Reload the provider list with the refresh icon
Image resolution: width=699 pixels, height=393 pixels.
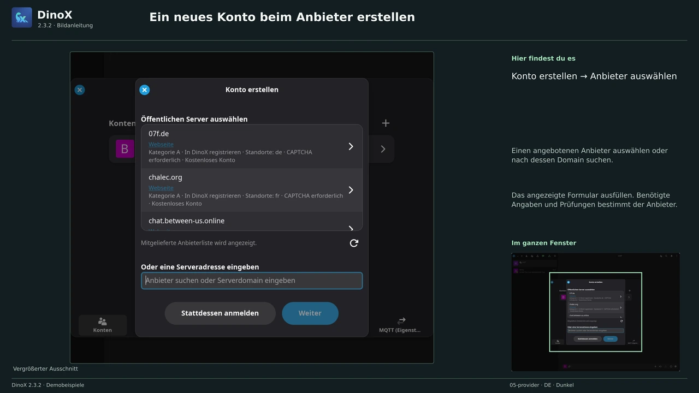pyautogui.click(x=354, y=243)
